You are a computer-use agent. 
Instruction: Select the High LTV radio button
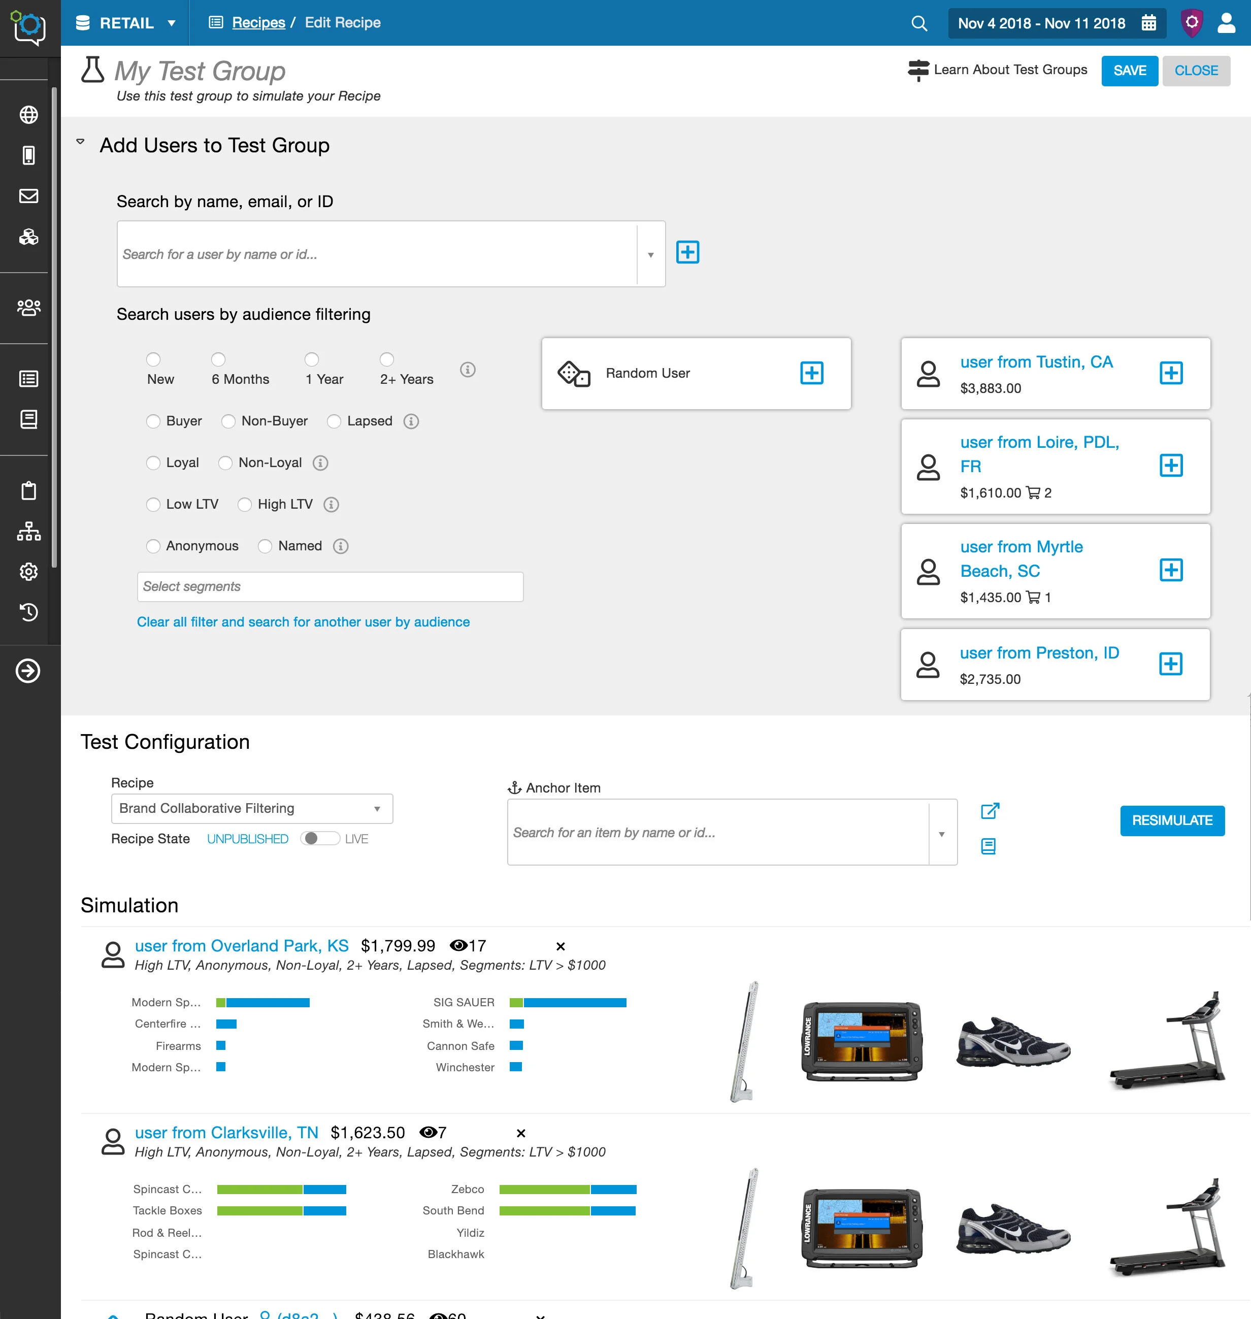[x=245, y=505]
